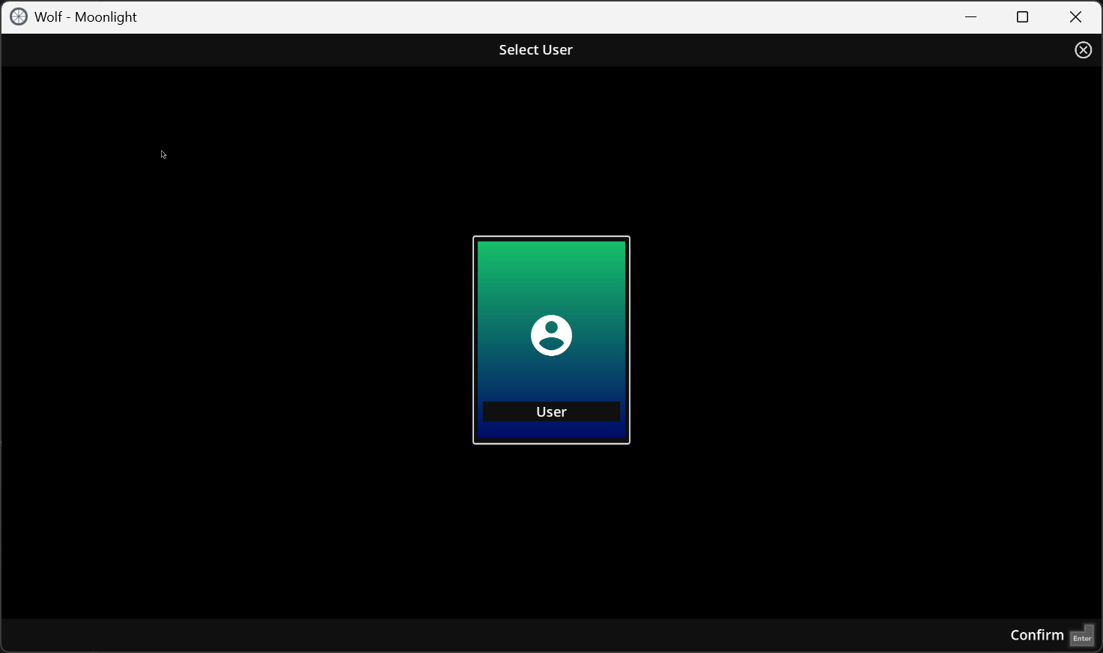Close the Select User dialog via circled X
The height and width of the screenshot is (653, 1103).
point(1084,50)
